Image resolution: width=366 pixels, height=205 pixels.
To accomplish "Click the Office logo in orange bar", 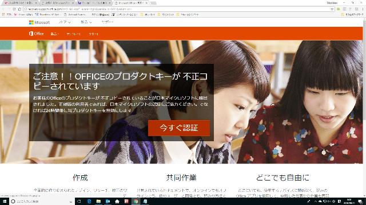I will coord(36,34).
